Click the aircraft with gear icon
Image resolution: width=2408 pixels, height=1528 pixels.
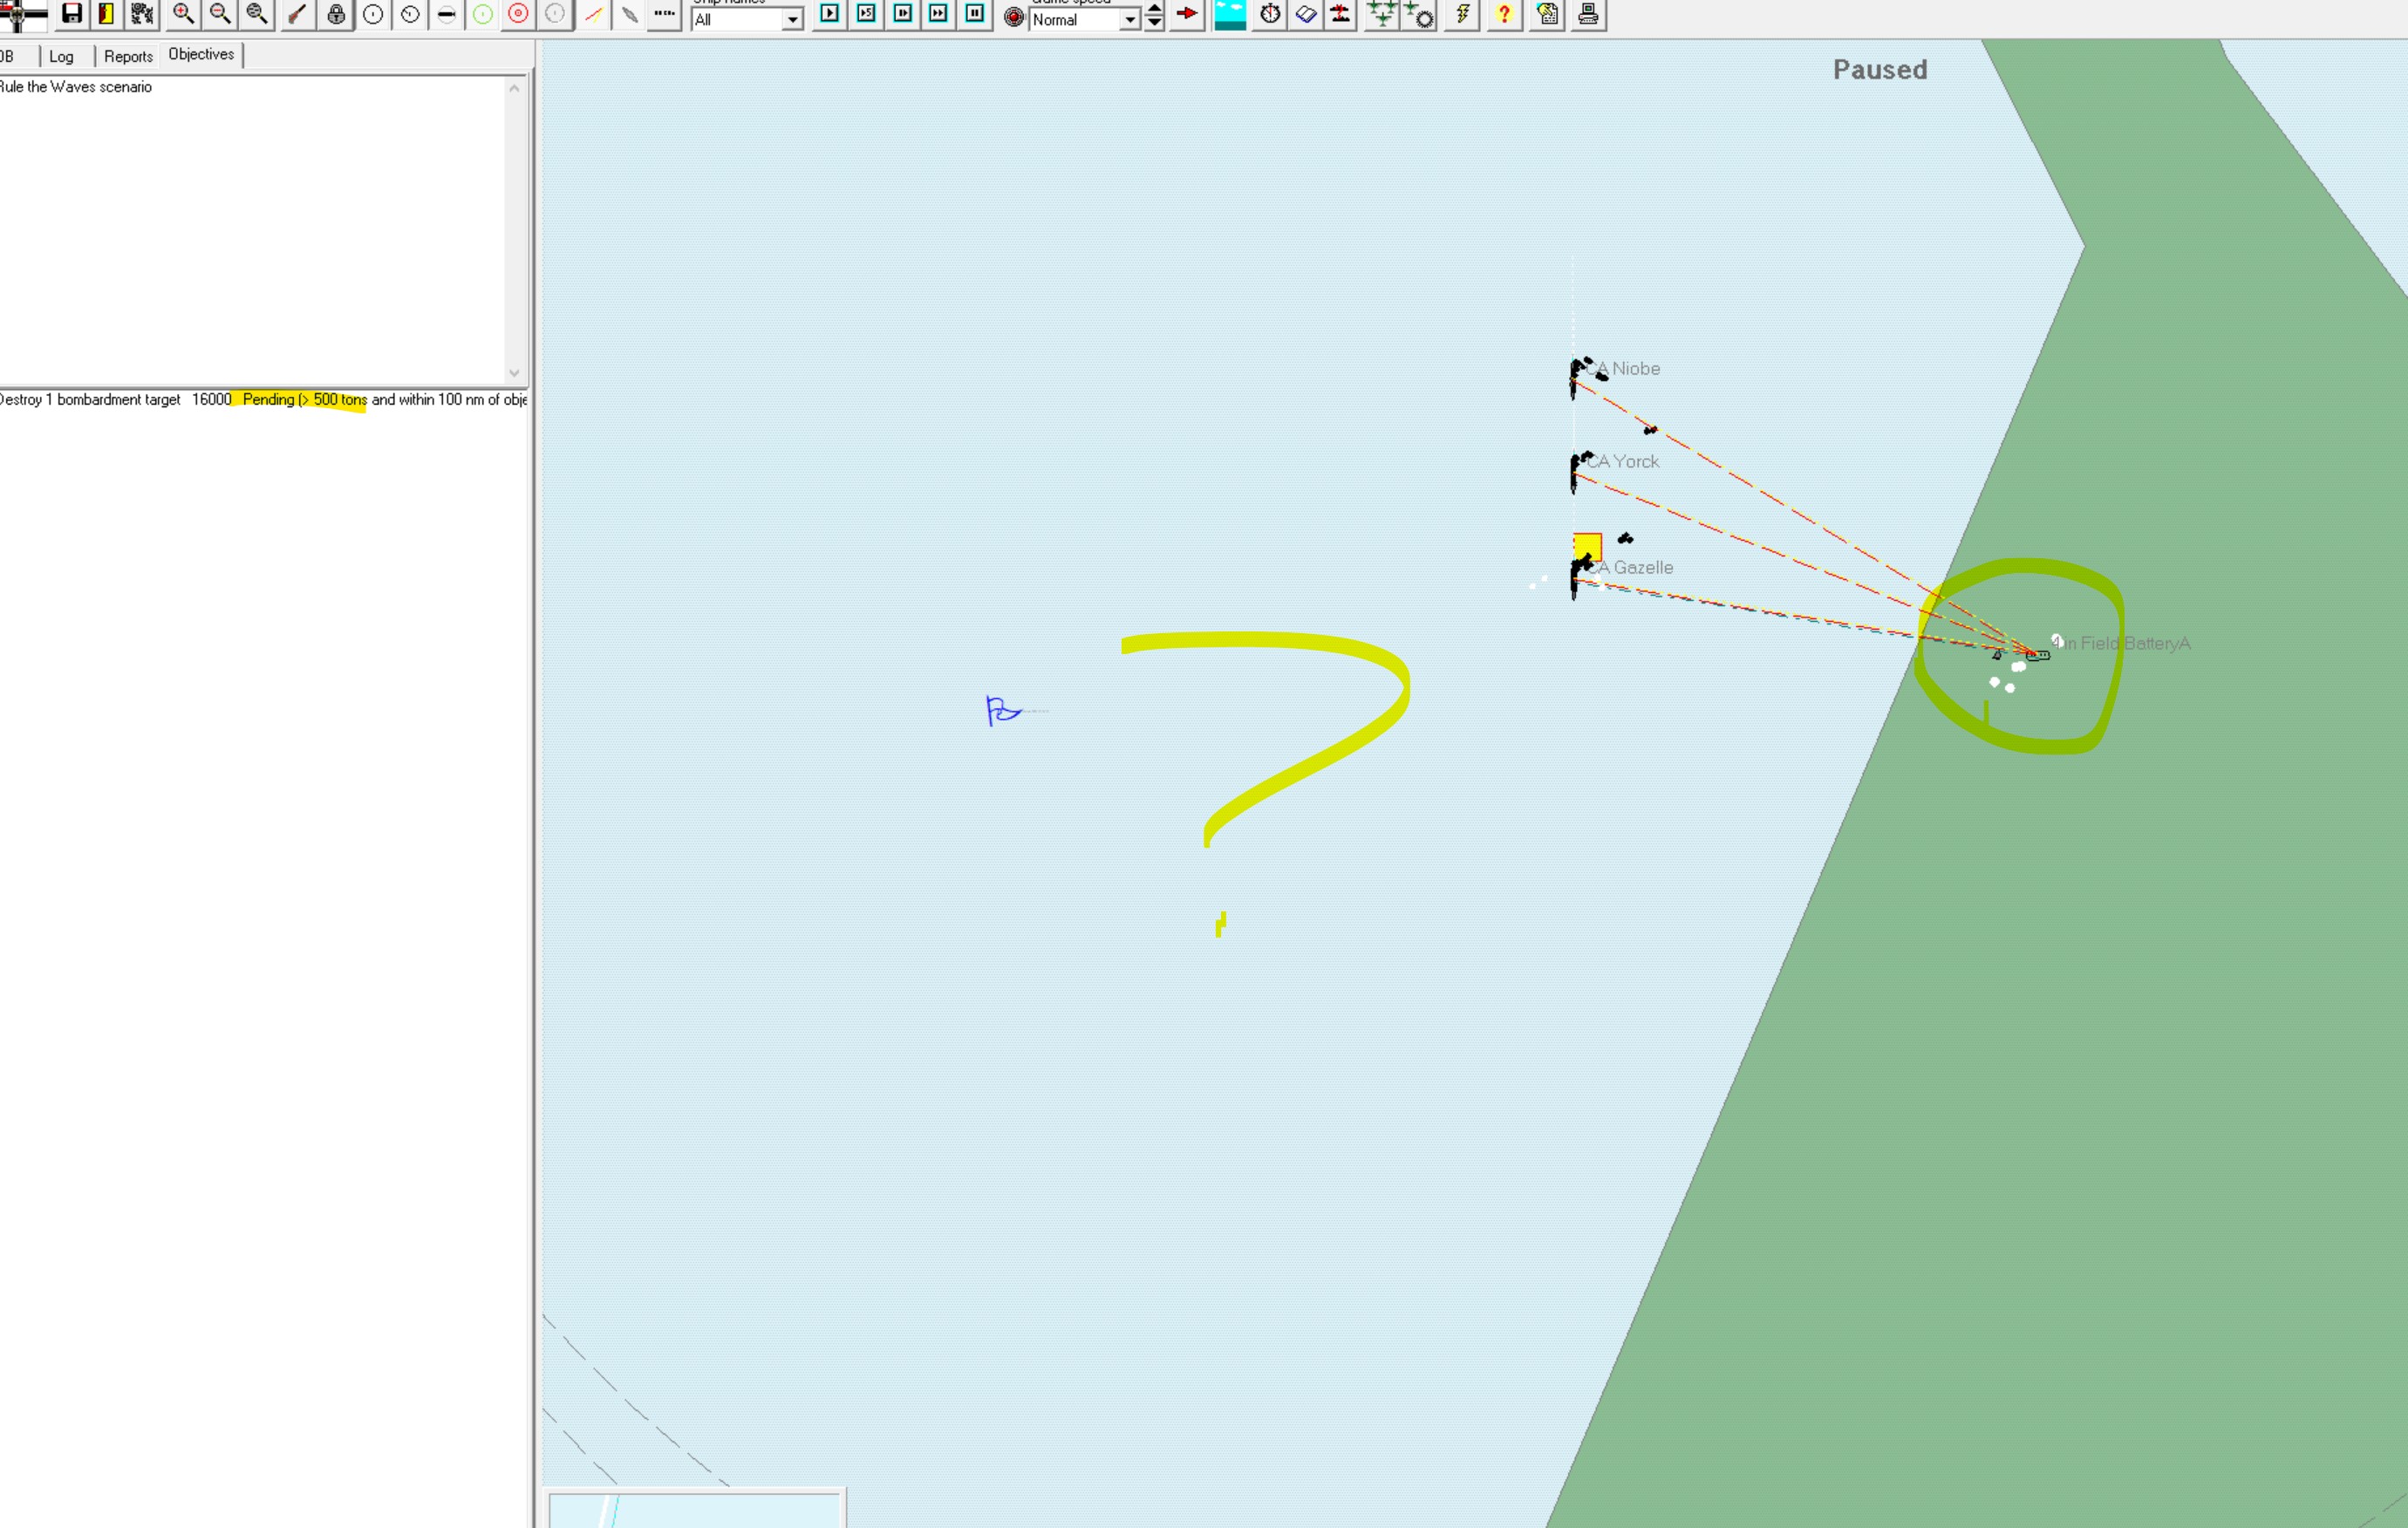point(1419,14)
